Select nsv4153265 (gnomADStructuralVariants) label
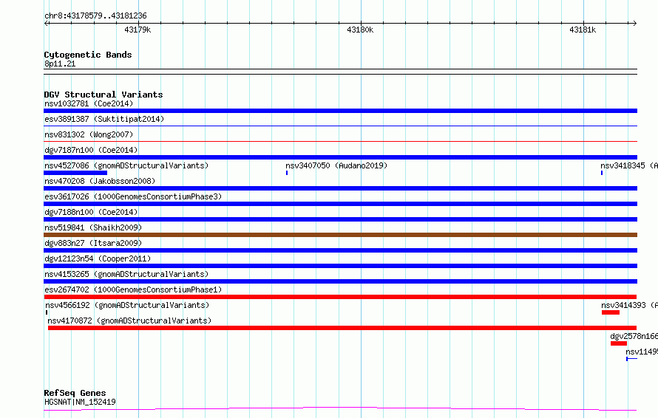658x418 pixels. point(126,274)
